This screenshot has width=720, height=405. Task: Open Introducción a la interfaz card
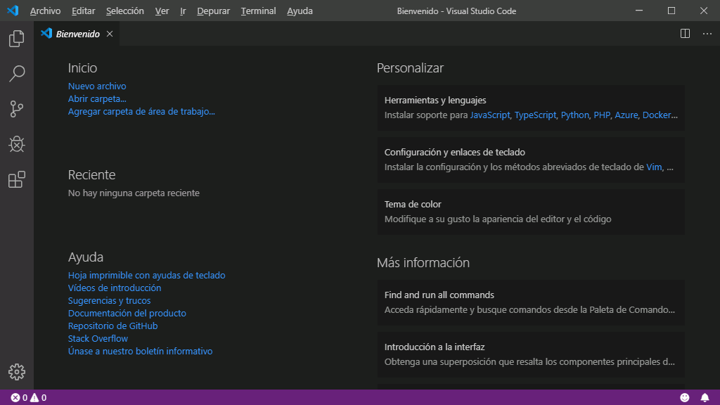531,354
